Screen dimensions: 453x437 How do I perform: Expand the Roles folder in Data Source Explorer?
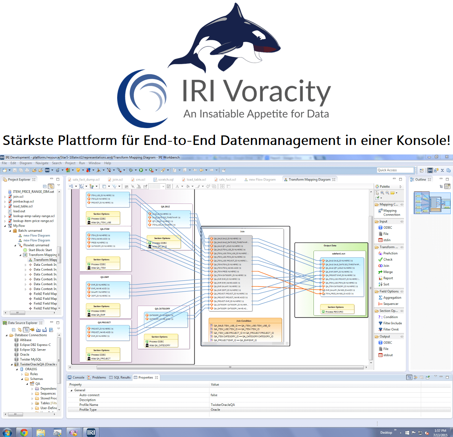click(x=22, y=374)
